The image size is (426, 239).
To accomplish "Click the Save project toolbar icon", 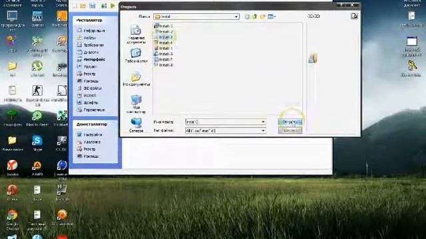I will [x=93, y=6].
